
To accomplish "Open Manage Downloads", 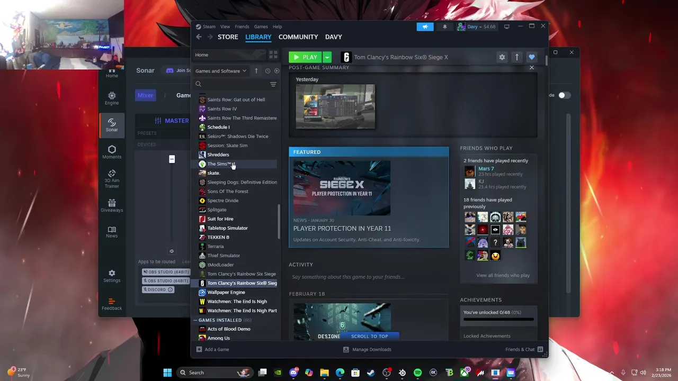I will 367,349.
